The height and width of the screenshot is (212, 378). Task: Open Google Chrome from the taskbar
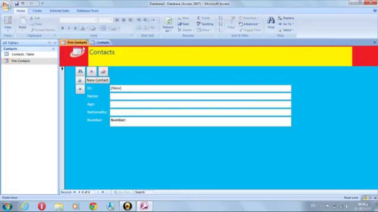click(x=93, y=206)
